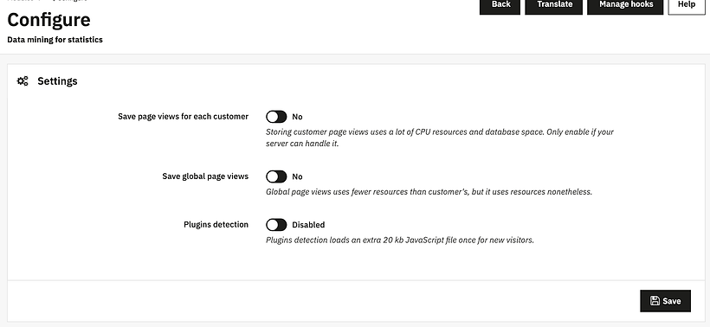Click the 20 kb JavaScript file help text

point(400,240)
